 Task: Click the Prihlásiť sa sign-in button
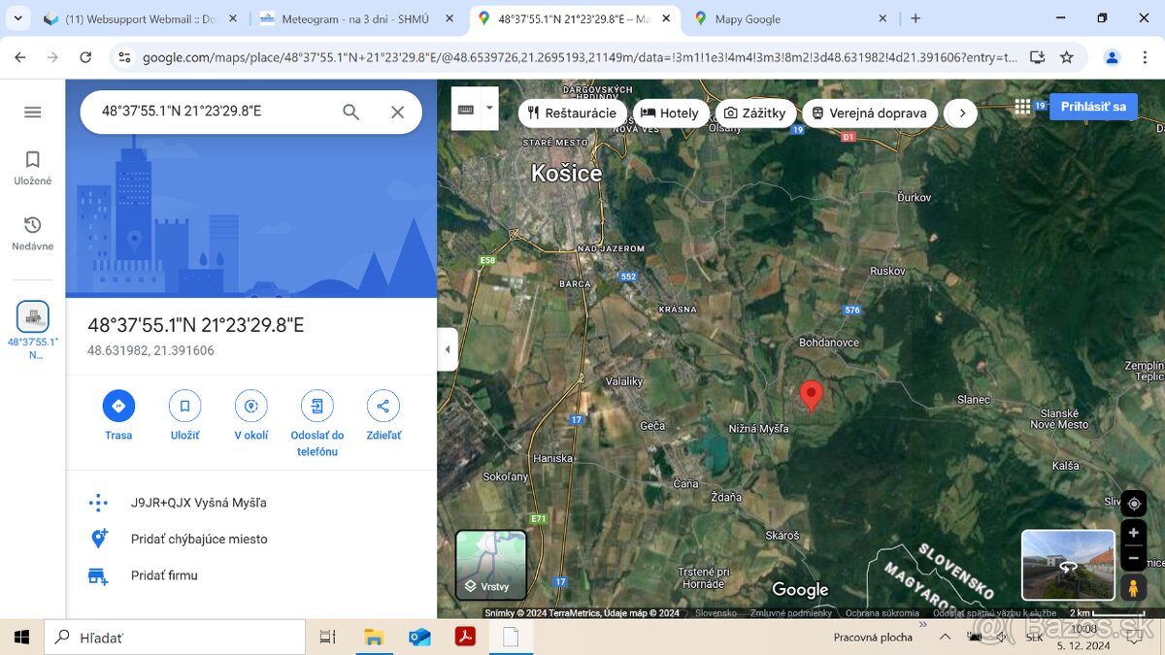point(1093,107)
